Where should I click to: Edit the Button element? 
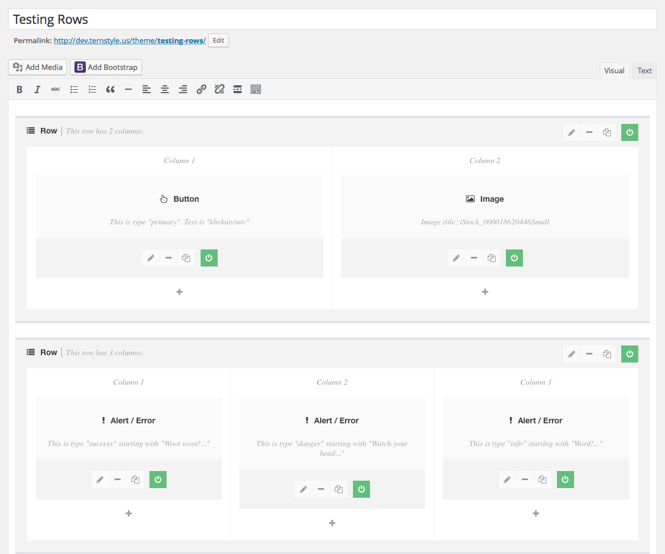[151, 258]
